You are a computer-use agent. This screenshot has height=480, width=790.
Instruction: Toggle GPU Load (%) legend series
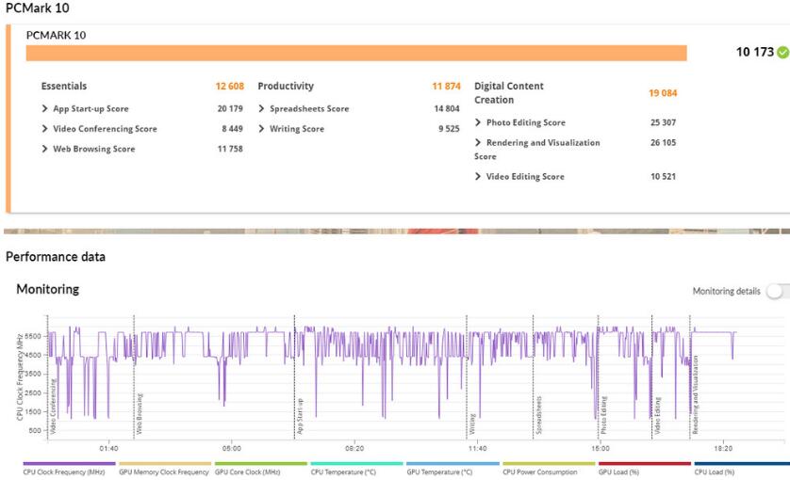(618, 472)
